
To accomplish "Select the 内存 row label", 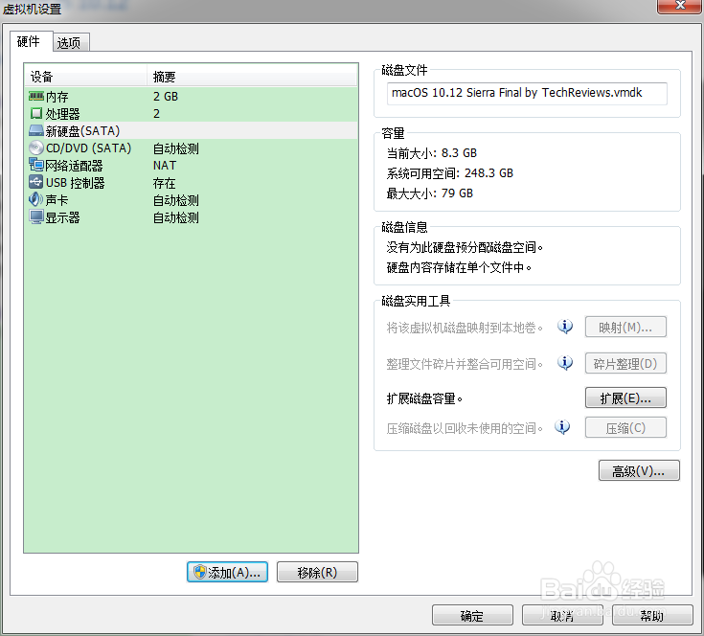I will 57,97.
